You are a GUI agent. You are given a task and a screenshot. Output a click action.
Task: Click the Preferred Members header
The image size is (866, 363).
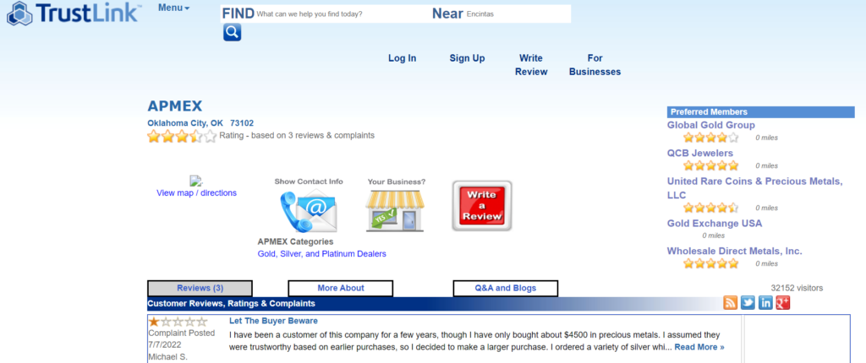pos(760,112)
